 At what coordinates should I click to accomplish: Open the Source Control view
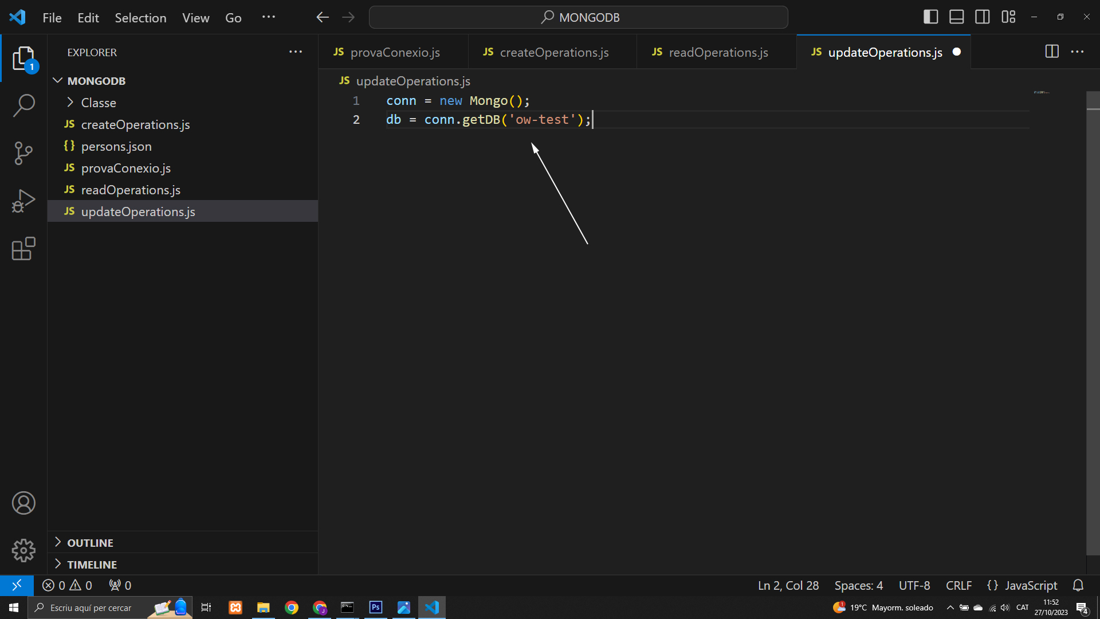click(x=23, y=153)
